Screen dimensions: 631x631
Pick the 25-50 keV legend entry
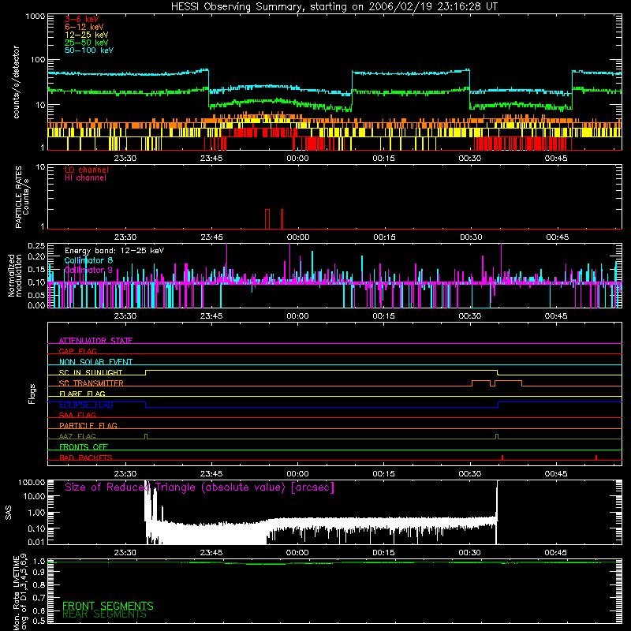point(87,43)
